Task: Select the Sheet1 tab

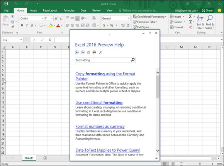Action: pyautogui.click(x=29, y=158)
